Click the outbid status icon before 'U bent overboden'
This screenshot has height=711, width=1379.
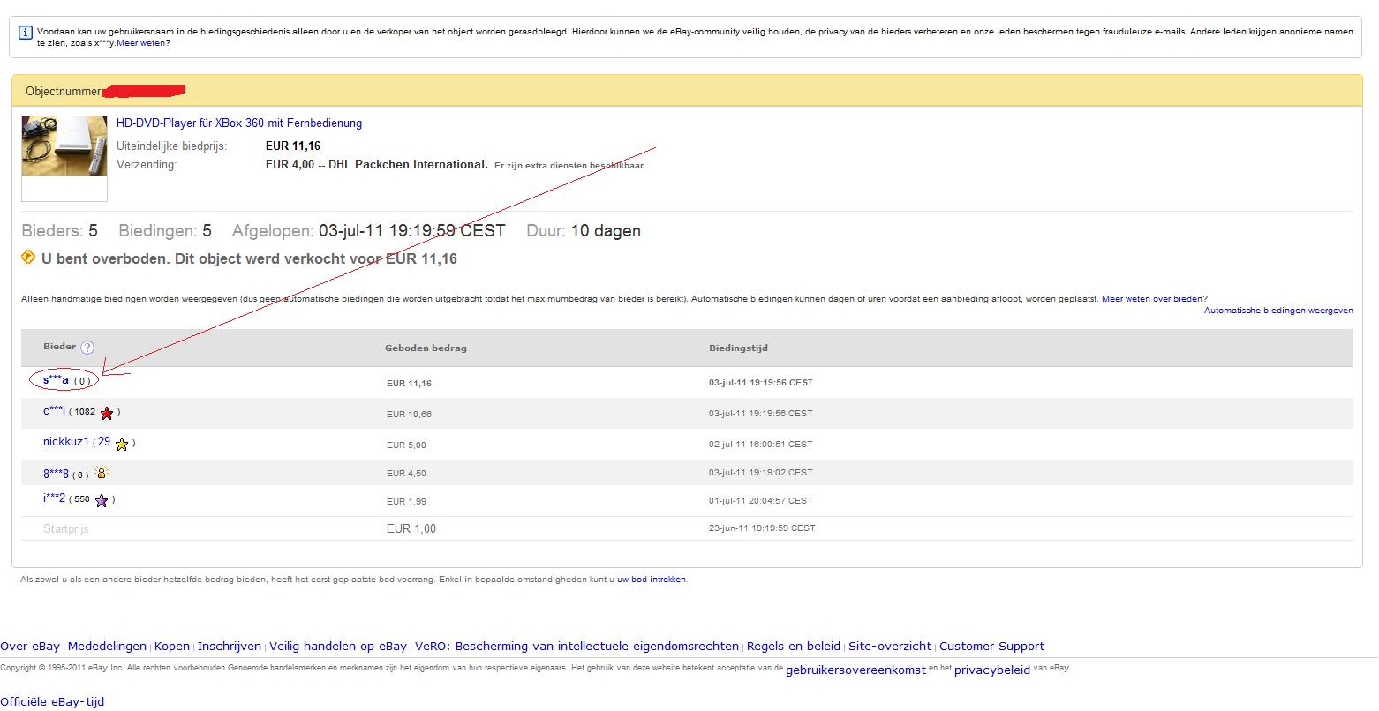point(28,258)
